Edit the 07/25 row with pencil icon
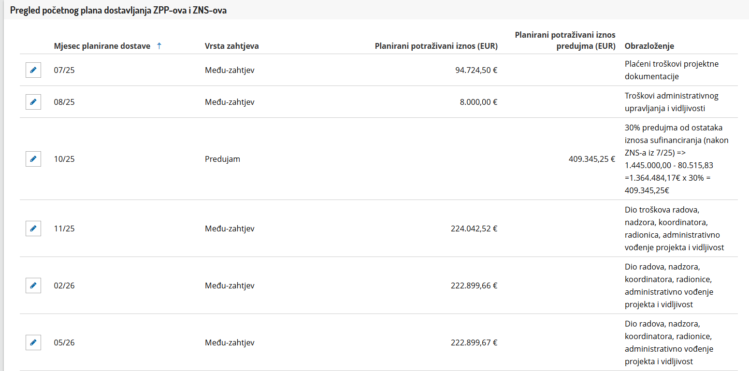The height and width of the screenshot is (371, 749). coord(33,70)
